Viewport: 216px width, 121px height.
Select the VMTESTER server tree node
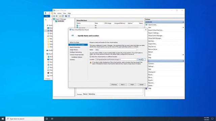pyautogui.click(x=61, y=21)
